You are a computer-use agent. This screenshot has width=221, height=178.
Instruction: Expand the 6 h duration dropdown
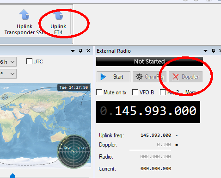[8, 62]
